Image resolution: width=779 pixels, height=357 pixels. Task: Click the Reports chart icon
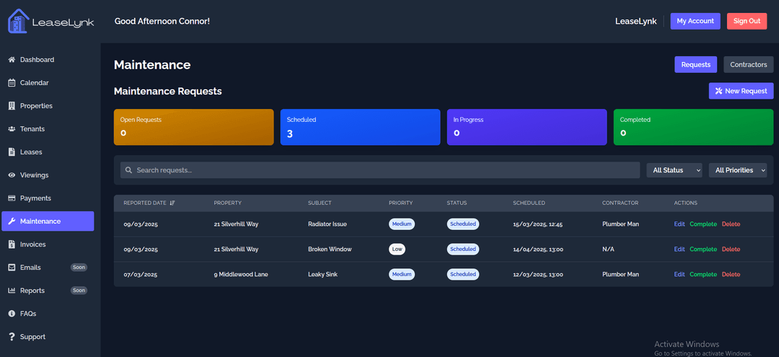(12, 291)
